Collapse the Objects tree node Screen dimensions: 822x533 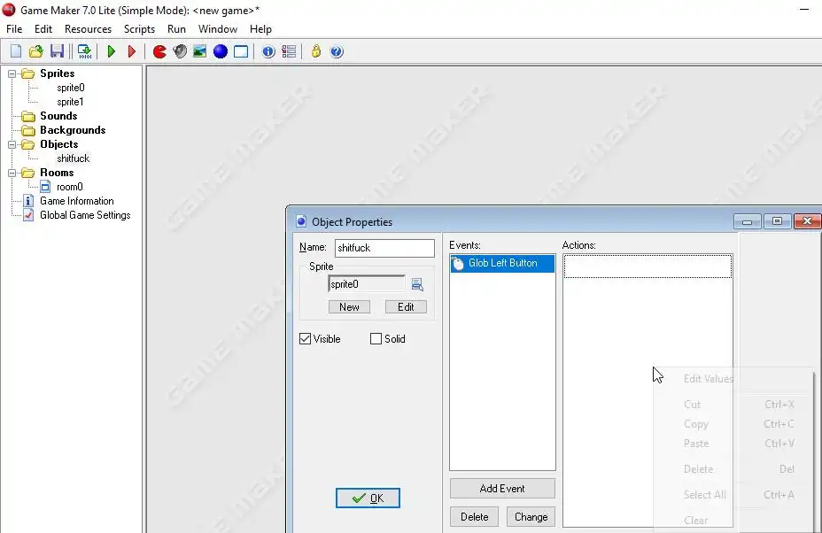click(12, 144)
